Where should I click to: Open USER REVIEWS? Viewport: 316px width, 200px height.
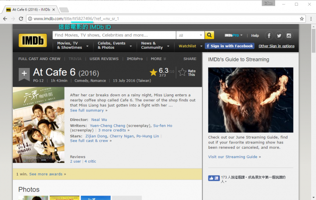click(104, 59)
